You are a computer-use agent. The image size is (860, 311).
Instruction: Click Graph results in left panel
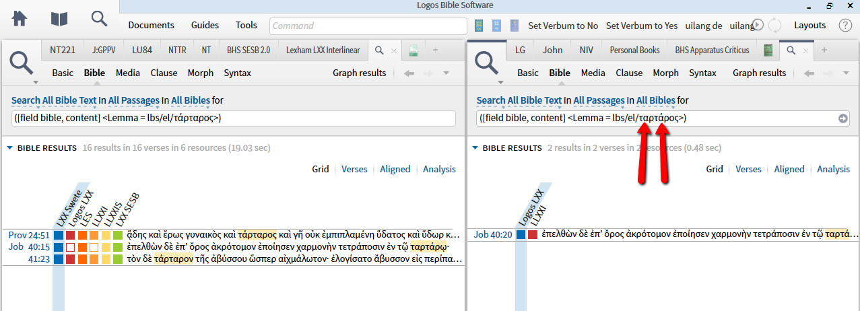(x=360, y=73)
